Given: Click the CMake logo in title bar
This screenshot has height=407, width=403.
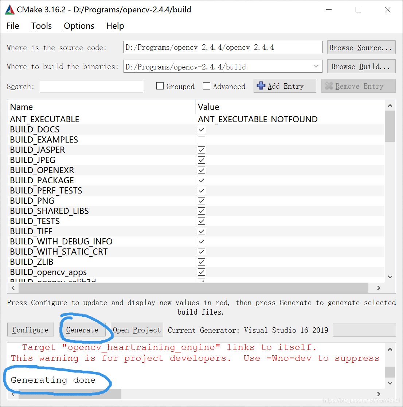Looking at the screenshot, I should coord(10,9).
